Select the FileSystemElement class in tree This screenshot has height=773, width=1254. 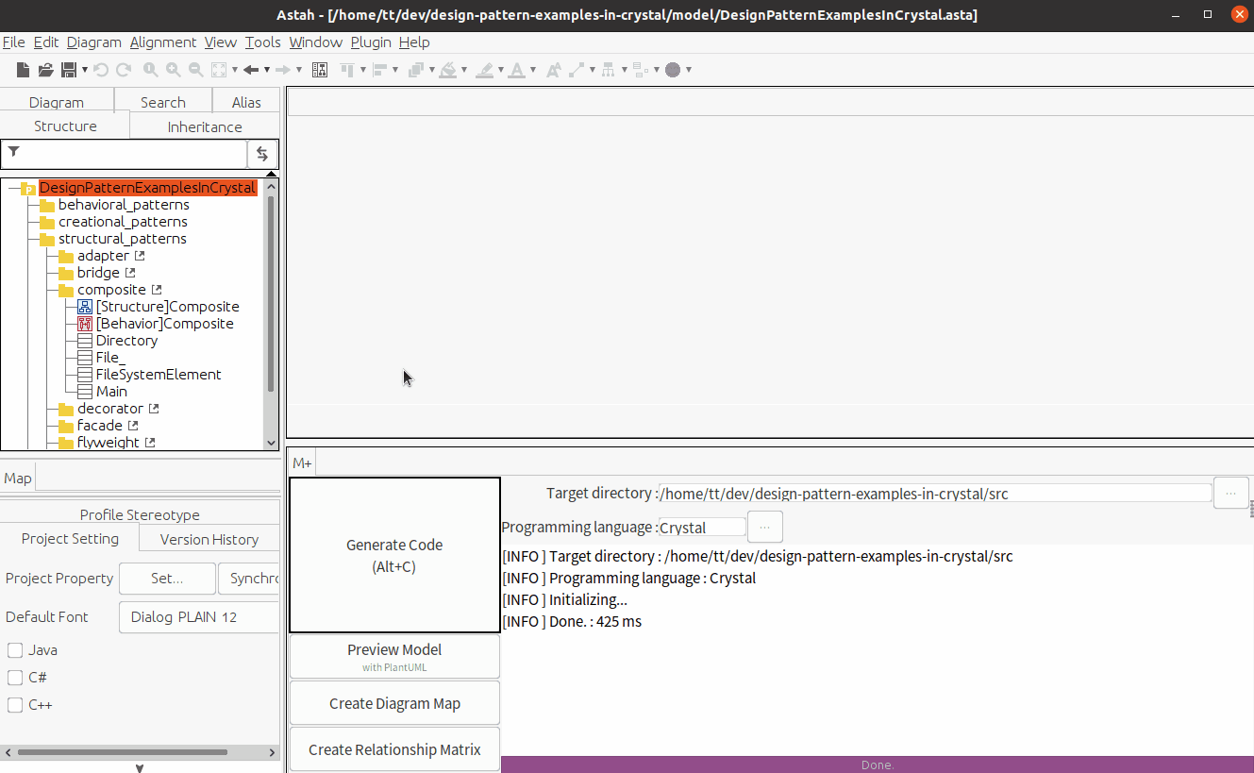click(x=159, y=375)
